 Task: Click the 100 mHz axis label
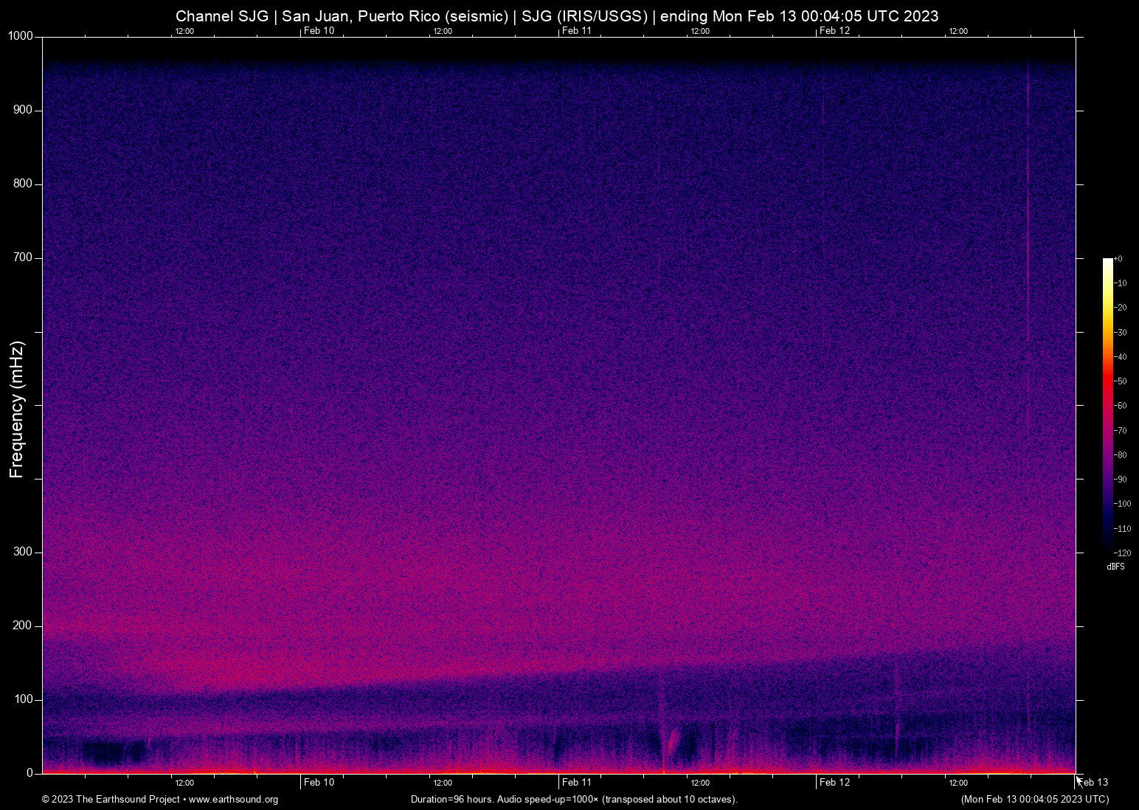(x=24, y=699)
